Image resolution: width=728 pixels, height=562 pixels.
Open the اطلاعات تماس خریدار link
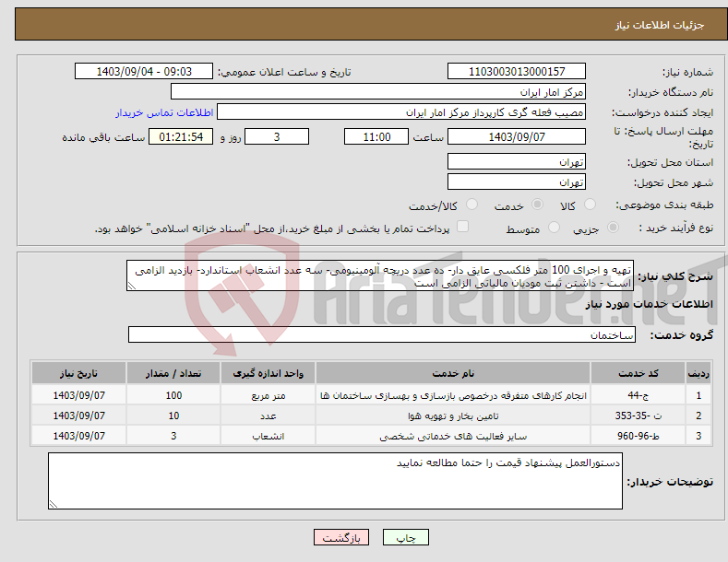tap(164, 112)
